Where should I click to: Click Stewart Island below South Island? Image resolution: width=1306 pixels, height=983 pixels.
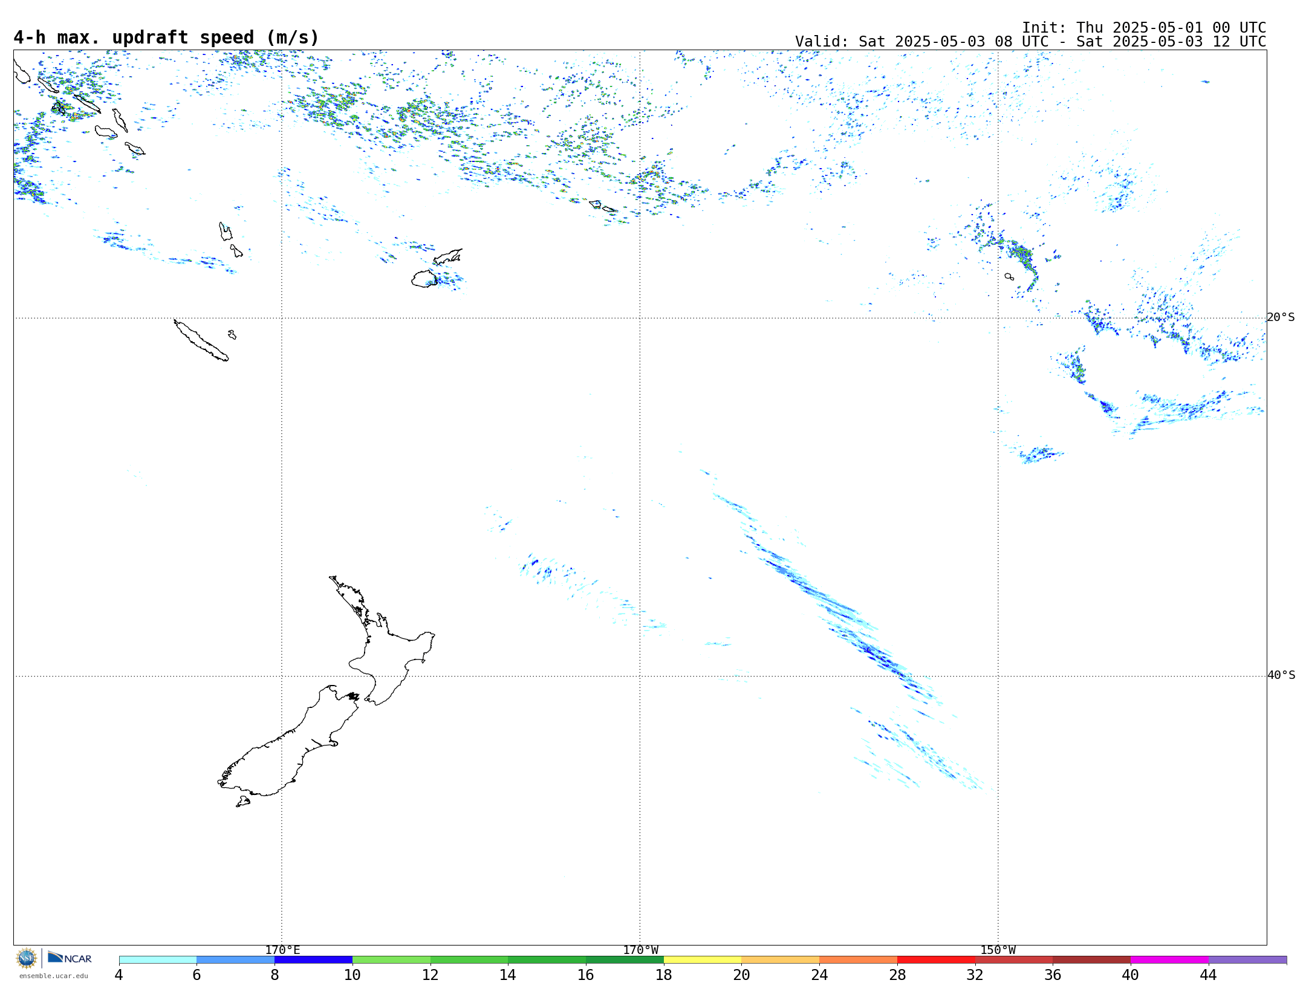pos(243,802)
